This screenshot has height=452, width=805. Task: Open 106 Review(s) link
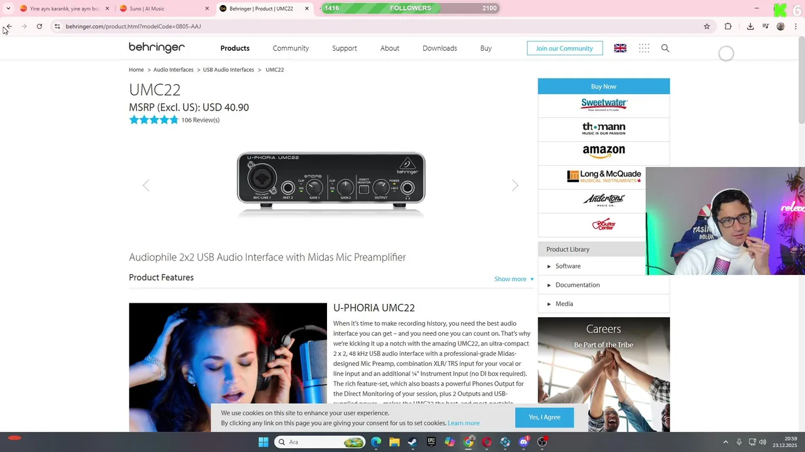[x=200, y=120]
